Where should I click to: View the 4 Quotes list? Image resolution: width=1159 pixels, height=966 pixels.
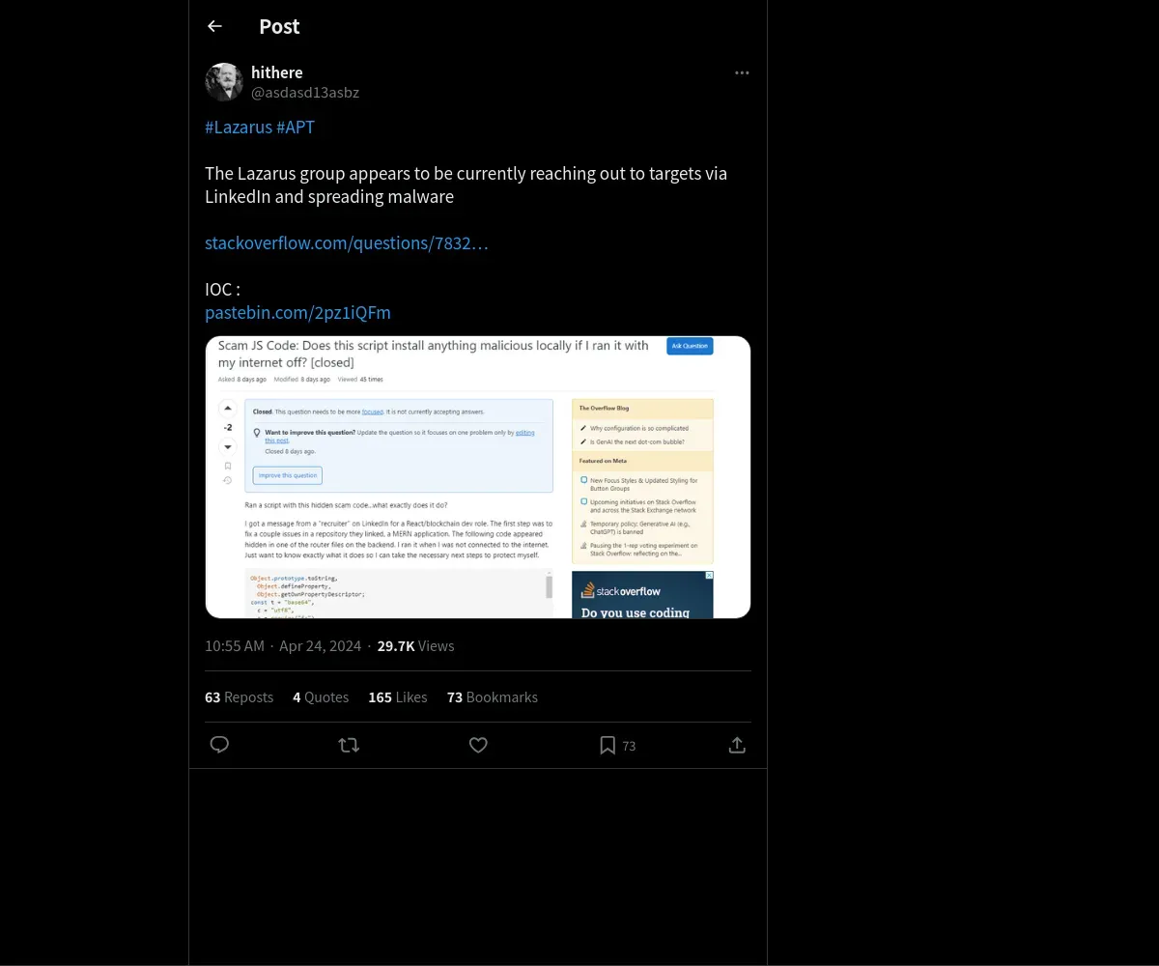click(x=321, y=696)
